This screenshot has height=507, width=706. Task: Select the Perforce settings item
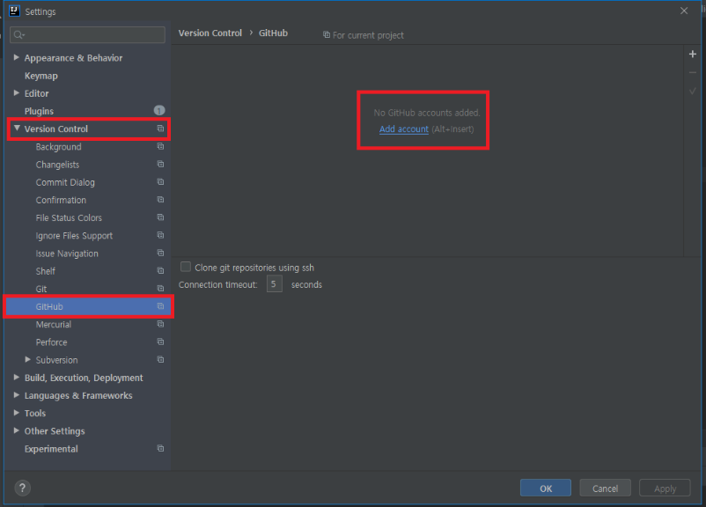tap(52, 342)
